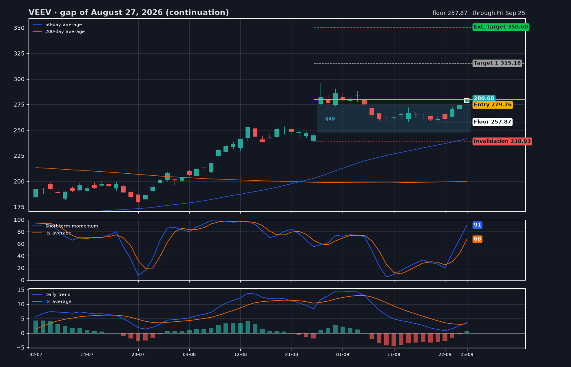Screen dimensions: 571x367
Task: Click the 280.68 last price label
Action: (x=484, y=98)
